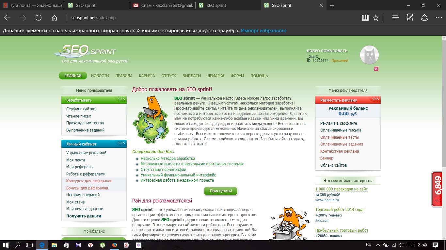The width and height of the screenshot is (446, 250).
Task: Open Windows Start menu
Action: tap(6, 245)
